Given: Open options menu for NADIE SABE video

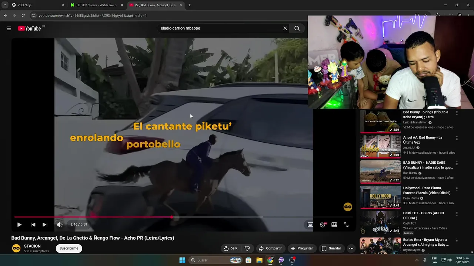Looking at the screenshot, I should pyautogui.click(x=457, y=163).
